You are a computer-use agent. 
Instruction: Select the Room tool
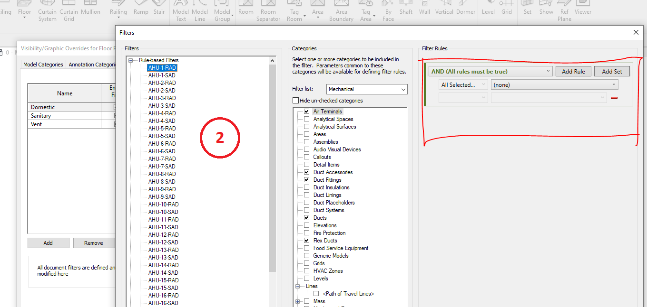pyautogui.click(x=246, y=9)
